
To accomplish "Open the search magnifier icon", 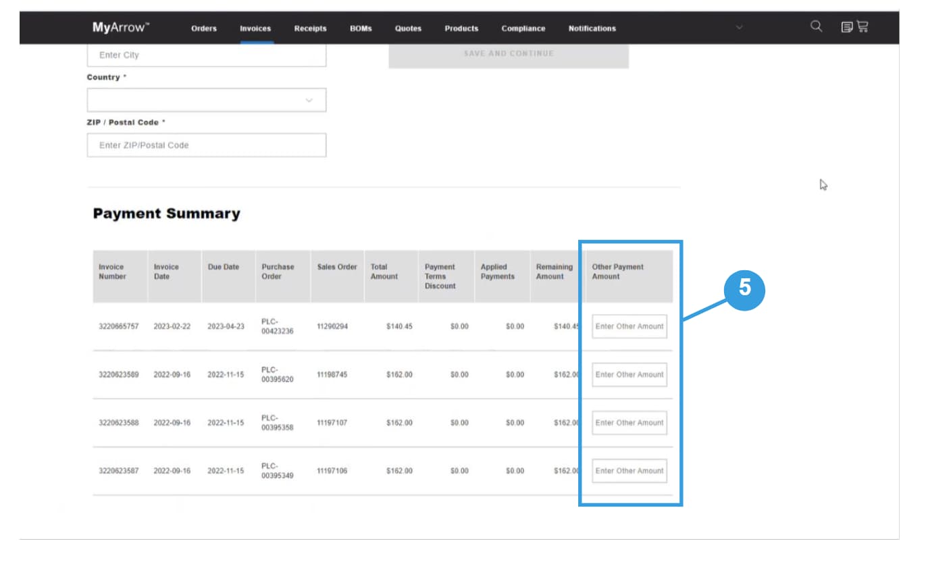I will pos(816,27).
